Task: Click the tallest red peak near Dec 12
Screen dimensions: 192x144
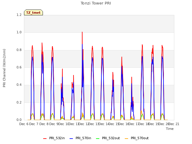Action: tap(82, 32)
